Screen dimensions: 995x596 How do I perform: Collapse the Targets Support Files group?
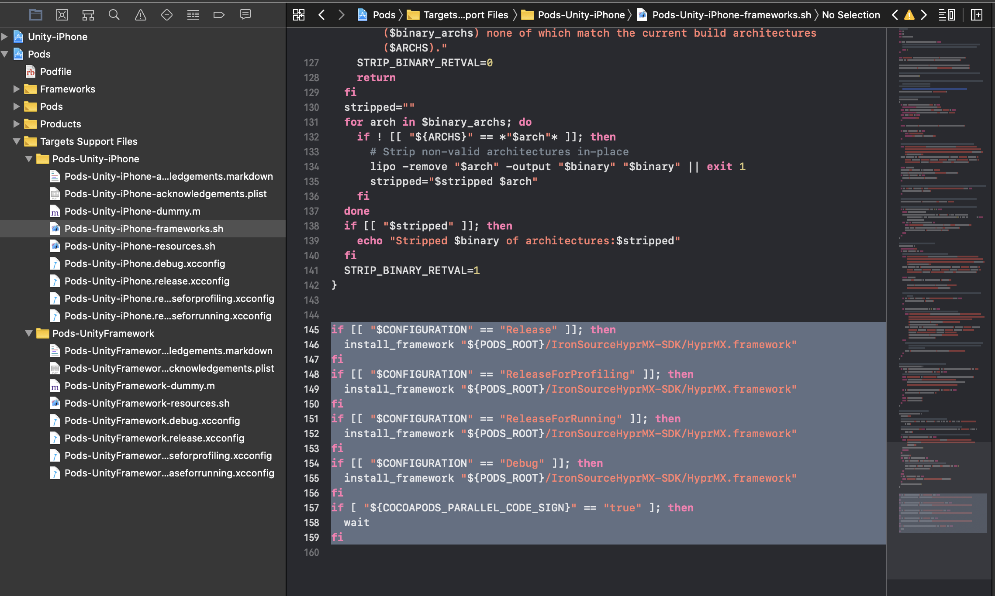click(17, 141)
